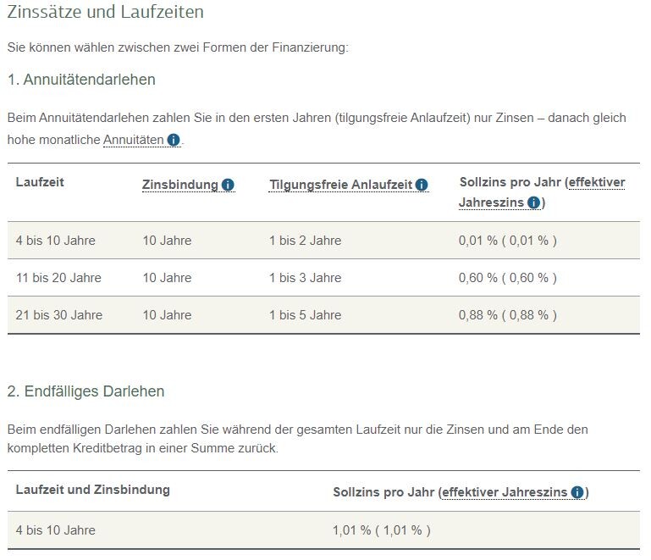Select the 11 bis 20 Jahre row
The width and height of the screenshot is (651, 560).
pyautogui.click(x=58, y=278)
